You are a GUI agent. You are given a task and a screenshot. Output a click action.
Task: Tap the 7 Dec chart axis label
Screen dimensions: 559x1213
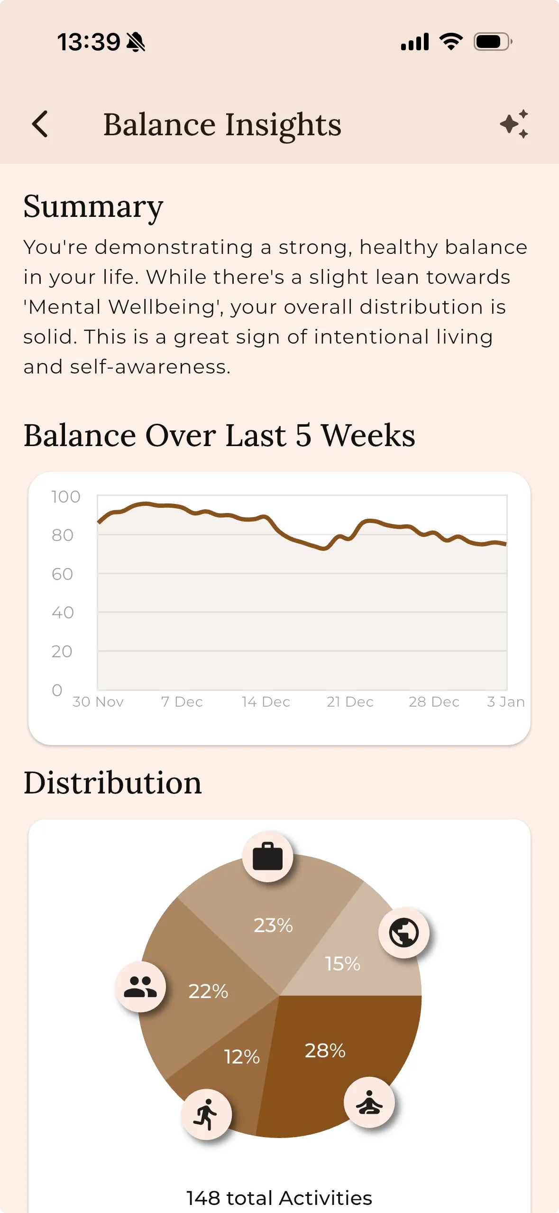[x=182, y=702]
